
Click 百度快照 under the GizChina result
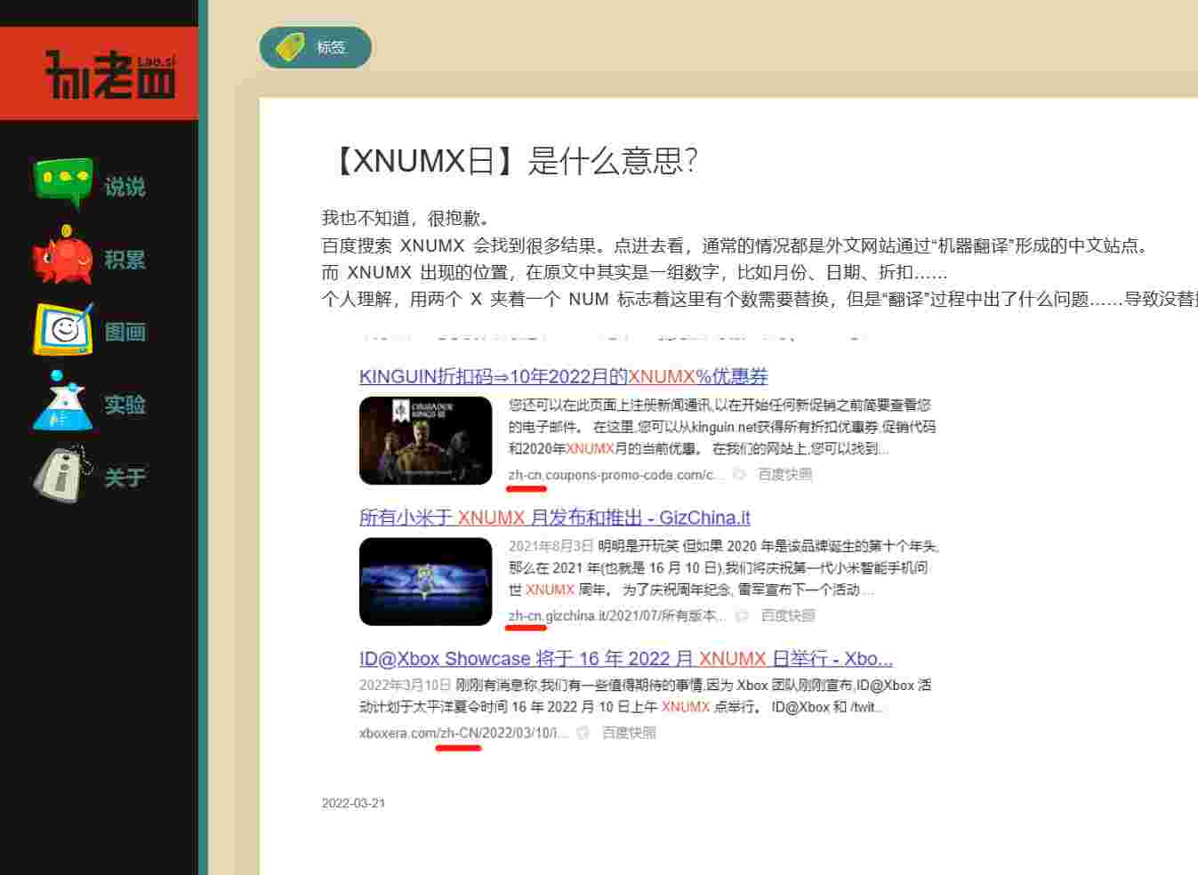(x=788, y=615)
